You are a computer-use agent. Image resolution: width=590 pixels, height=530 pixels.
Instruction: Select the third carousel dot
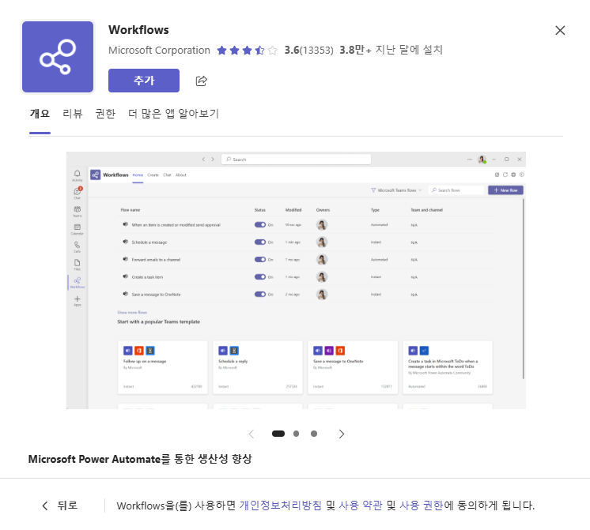coord(314,434)
